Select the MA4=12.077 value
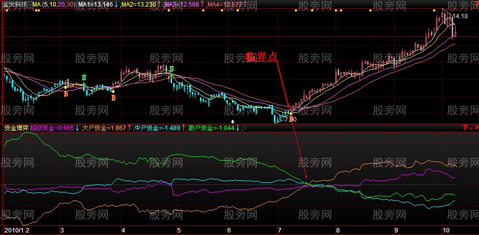 tap(224, 4)
